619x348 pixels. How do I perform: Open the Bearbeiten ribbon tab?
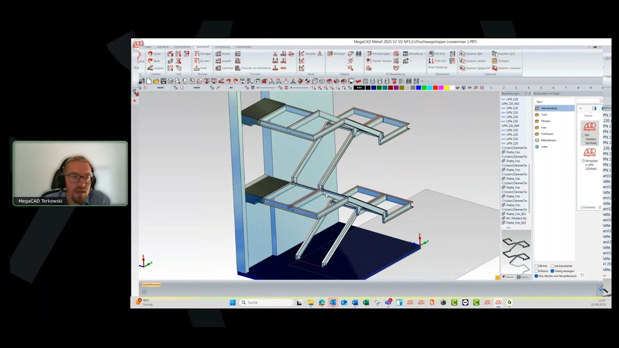click(x=203, y=47)
